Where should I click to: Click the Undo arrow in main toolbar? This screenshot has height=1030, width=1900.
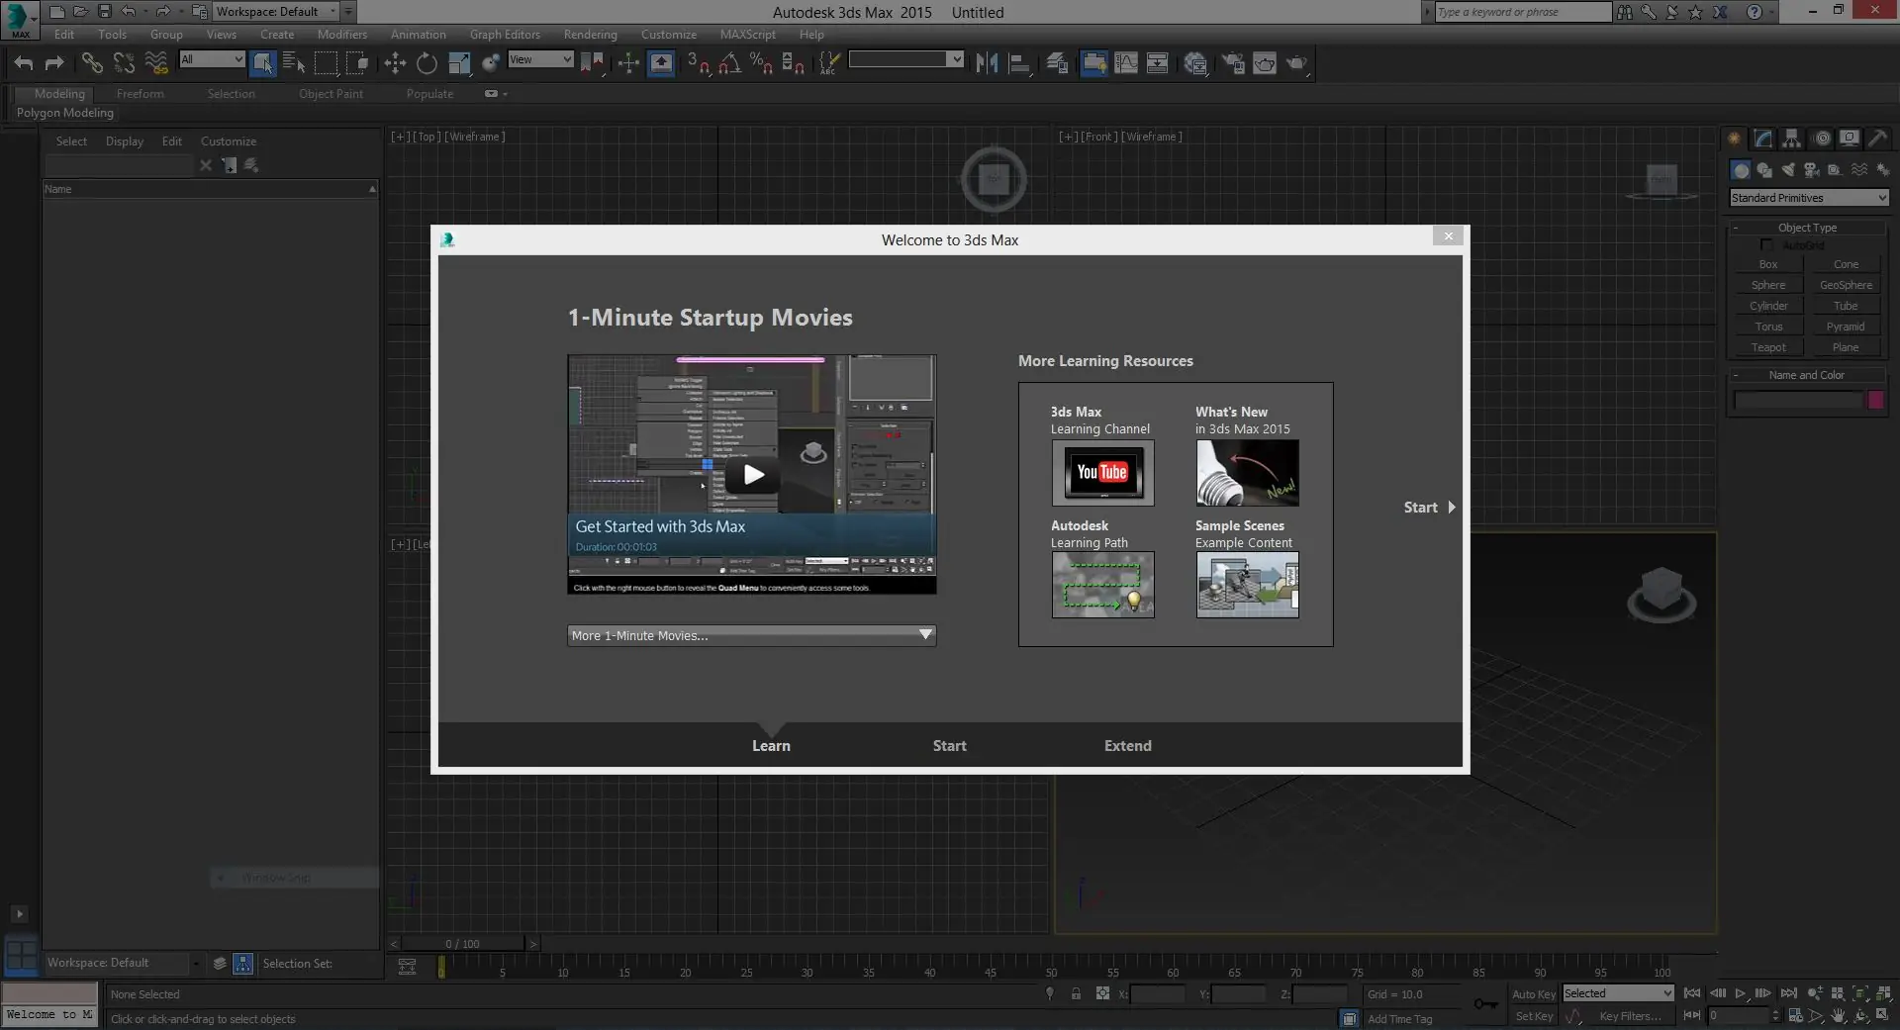point(24,63)
